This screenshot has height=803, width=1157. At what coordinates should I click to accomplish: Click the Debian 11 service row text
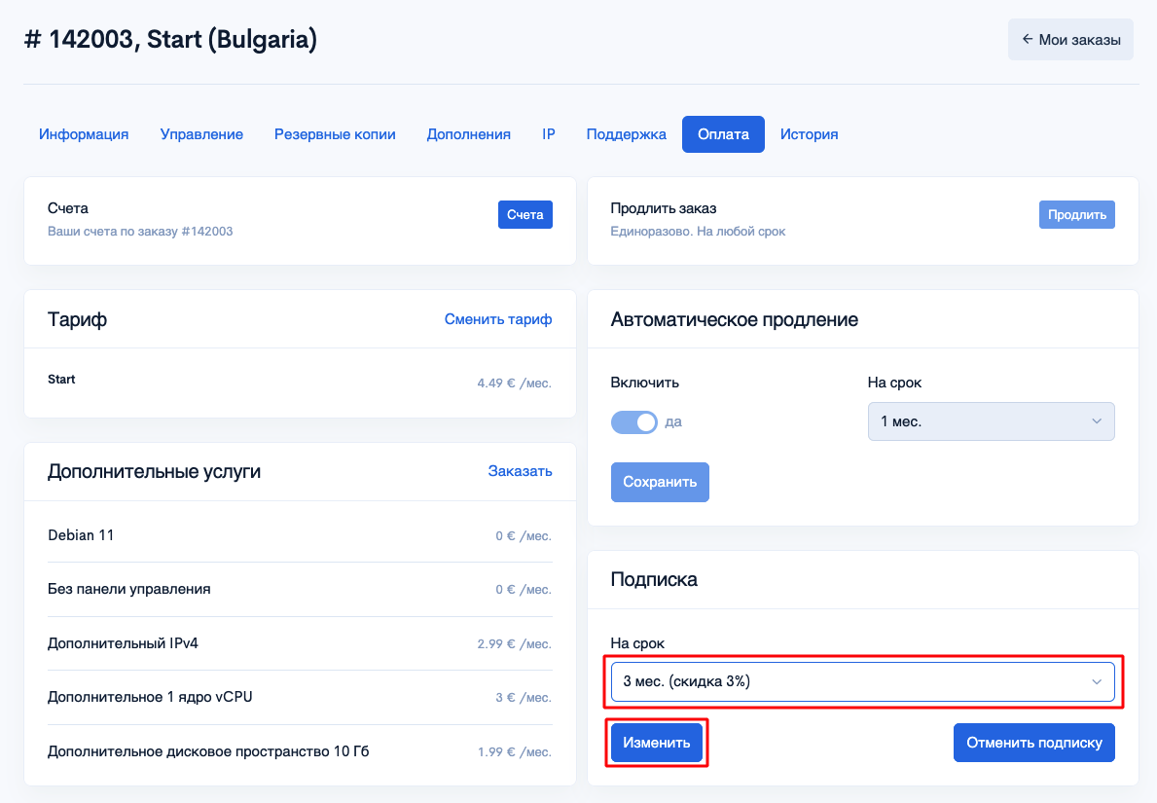81,535
